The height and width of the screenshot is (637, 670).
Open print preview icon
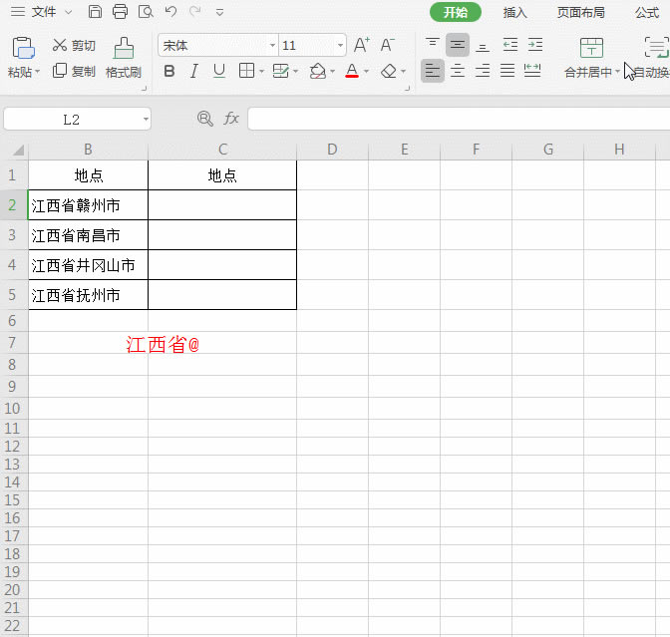(x=146, y=12)
